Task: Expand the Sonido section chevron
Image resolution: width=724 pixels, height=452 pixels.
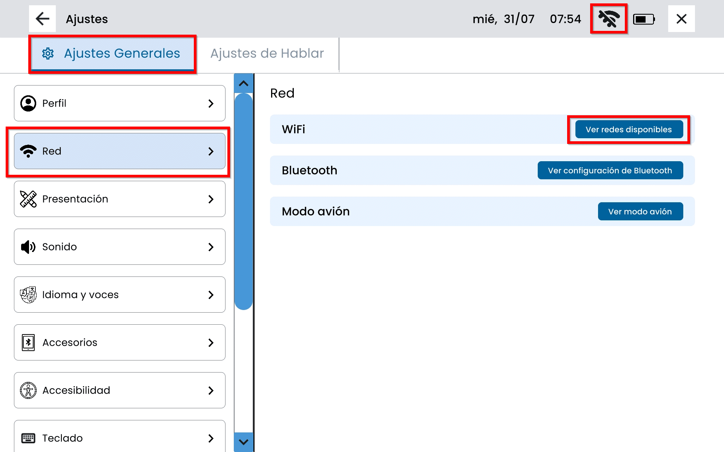Action: click(211, 247)
